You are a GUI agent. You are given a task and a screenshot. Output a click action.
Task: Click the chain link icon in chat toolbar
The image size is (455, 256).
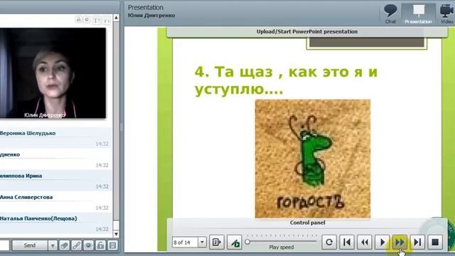(x=76, y=245)
